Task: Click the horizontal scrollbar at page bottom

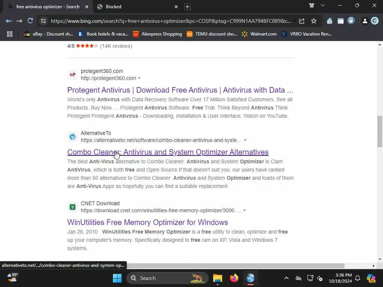Action: 236,266
